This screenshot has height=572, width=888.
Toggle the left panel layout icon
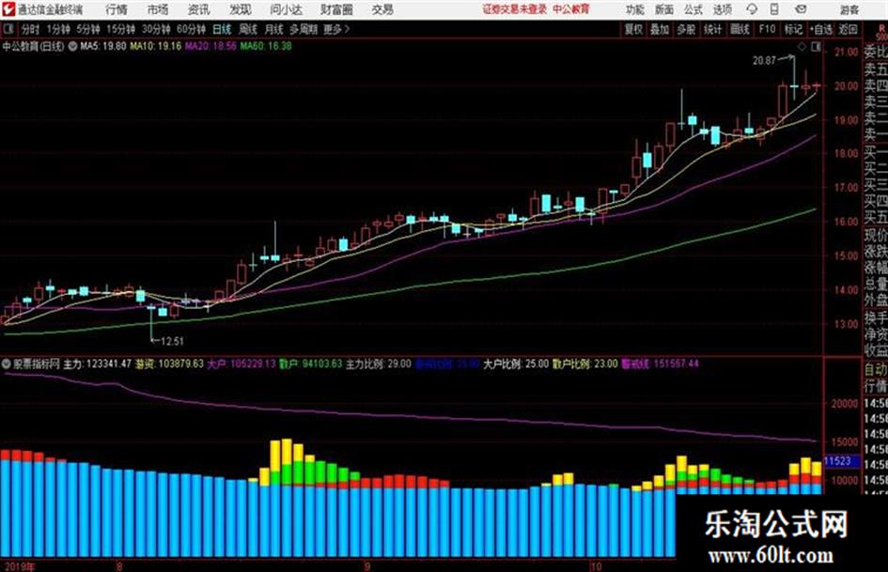8,29
